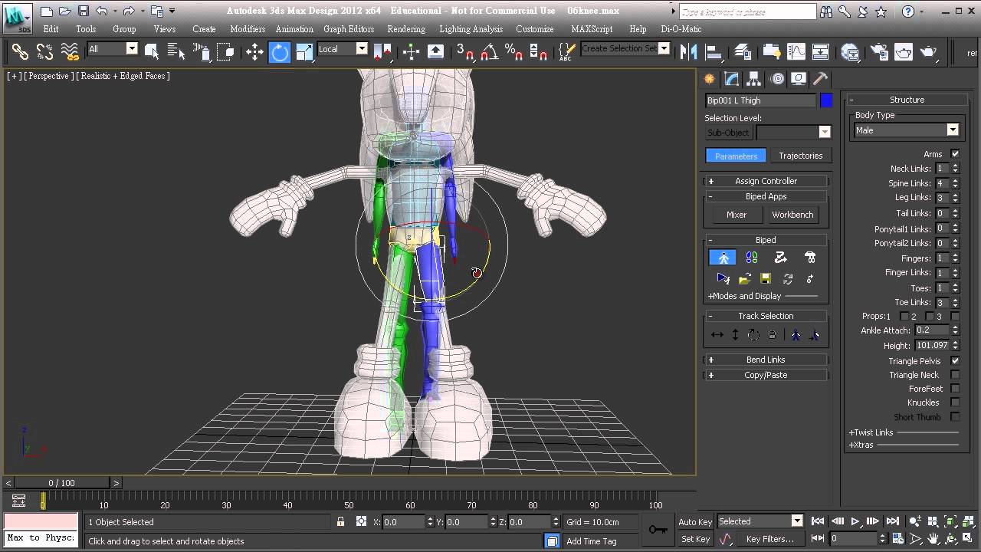Open the Render Setup teapot icon
981x552 pixels.
tap(879, 51)
